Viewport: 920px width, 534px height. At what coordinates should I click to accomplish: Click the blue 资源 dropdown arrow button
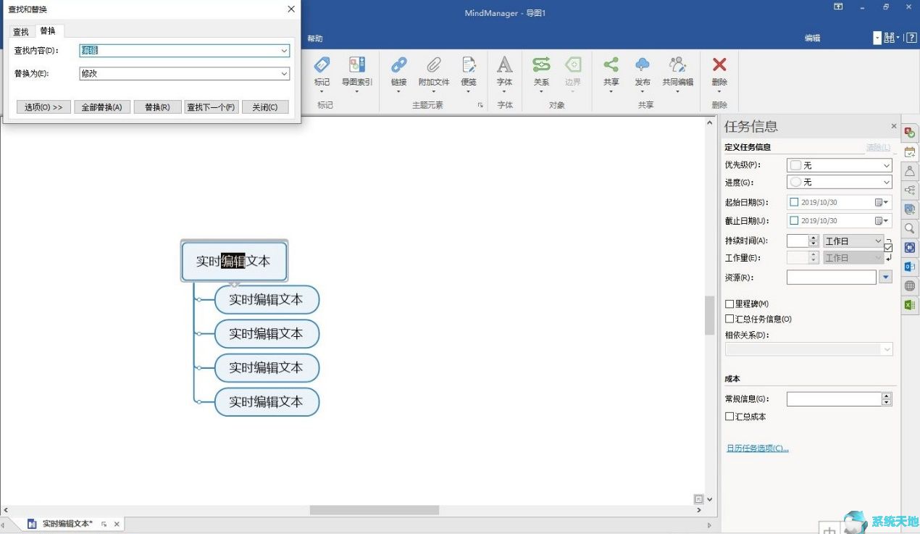pos(885,277)
